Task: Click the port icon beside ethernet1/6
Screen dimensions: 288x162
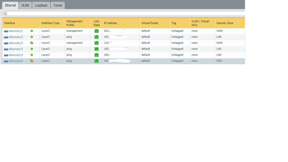Action: click(x=6, y=61)
